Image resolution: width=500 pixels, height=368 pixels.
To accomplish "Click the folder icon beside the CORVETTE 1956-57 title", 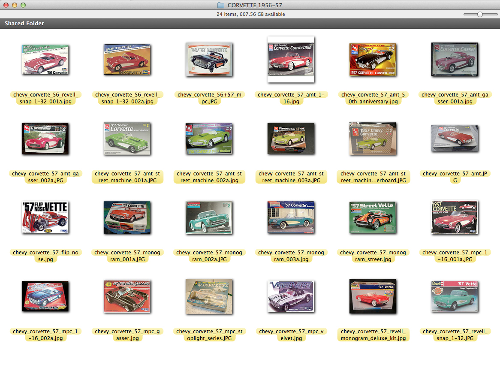I will click(221, 5).
